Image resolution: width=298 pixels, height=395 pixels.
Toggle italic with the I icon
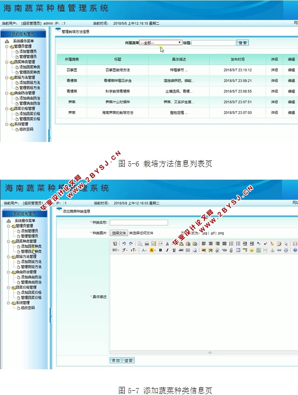(x=167, y=250)
